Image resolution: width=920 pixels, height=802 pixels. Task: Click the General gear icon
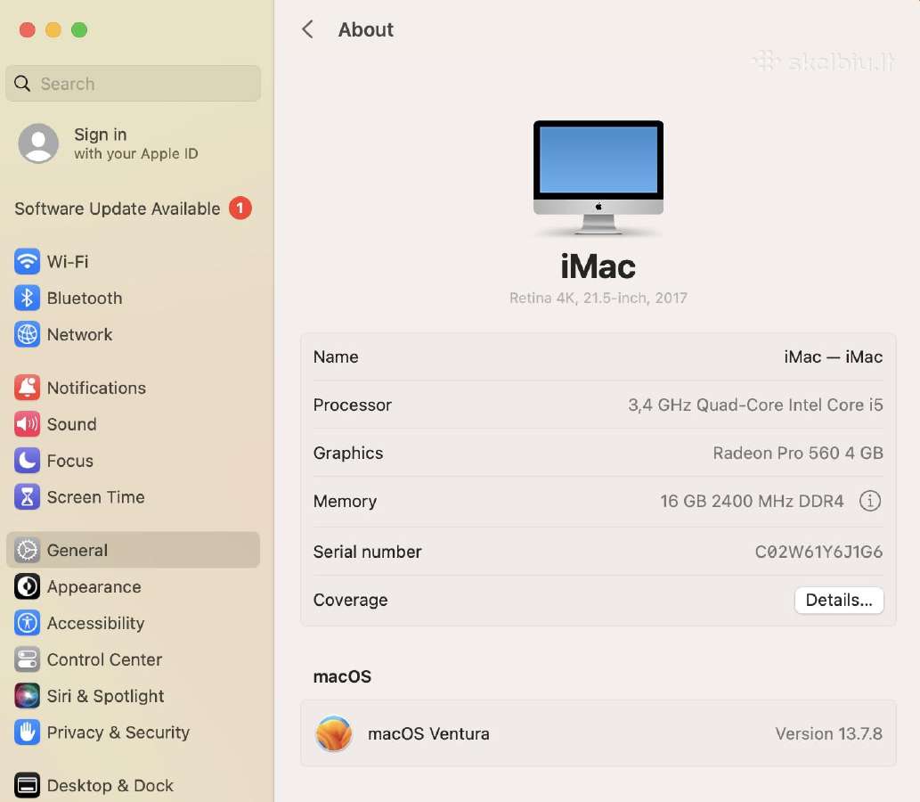27,550
